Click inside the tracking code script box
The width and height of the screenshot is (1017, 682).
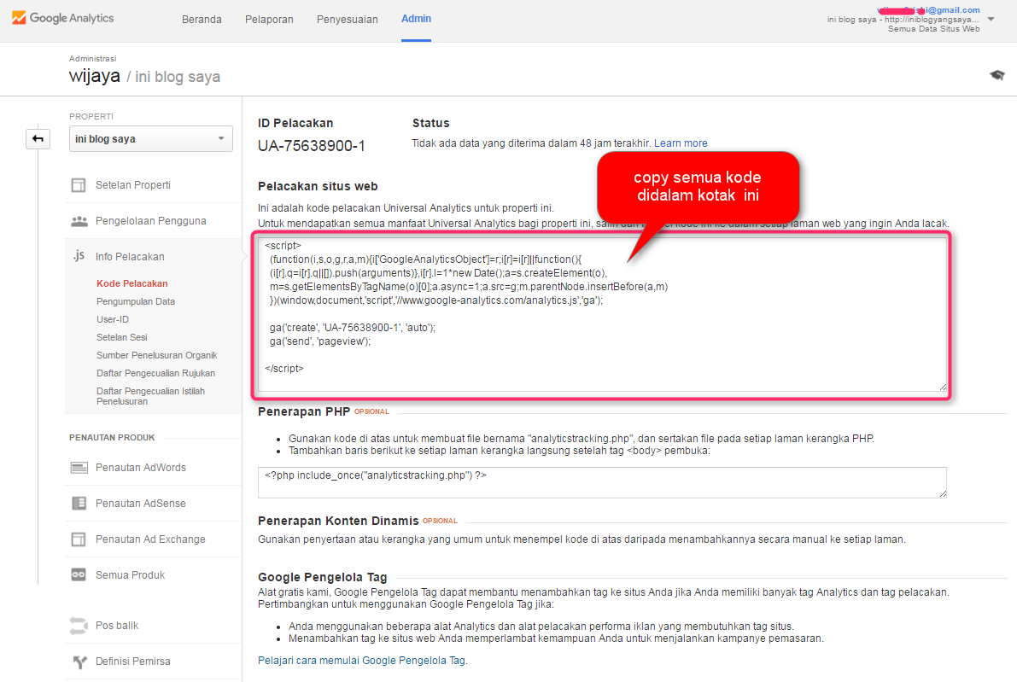click(x=602, y=314)
